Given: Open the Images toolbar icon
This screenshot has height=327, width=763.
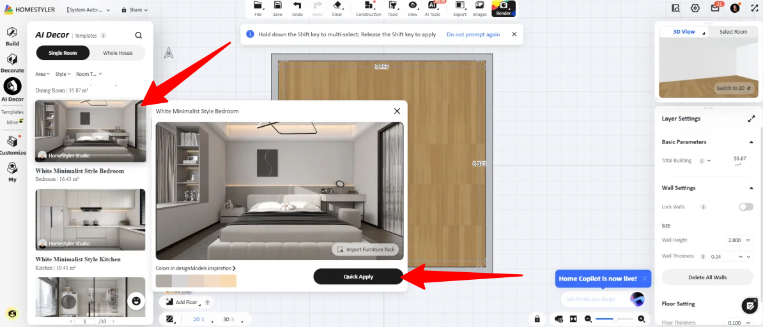Looking at the screenshot, I should pos(479,5).
